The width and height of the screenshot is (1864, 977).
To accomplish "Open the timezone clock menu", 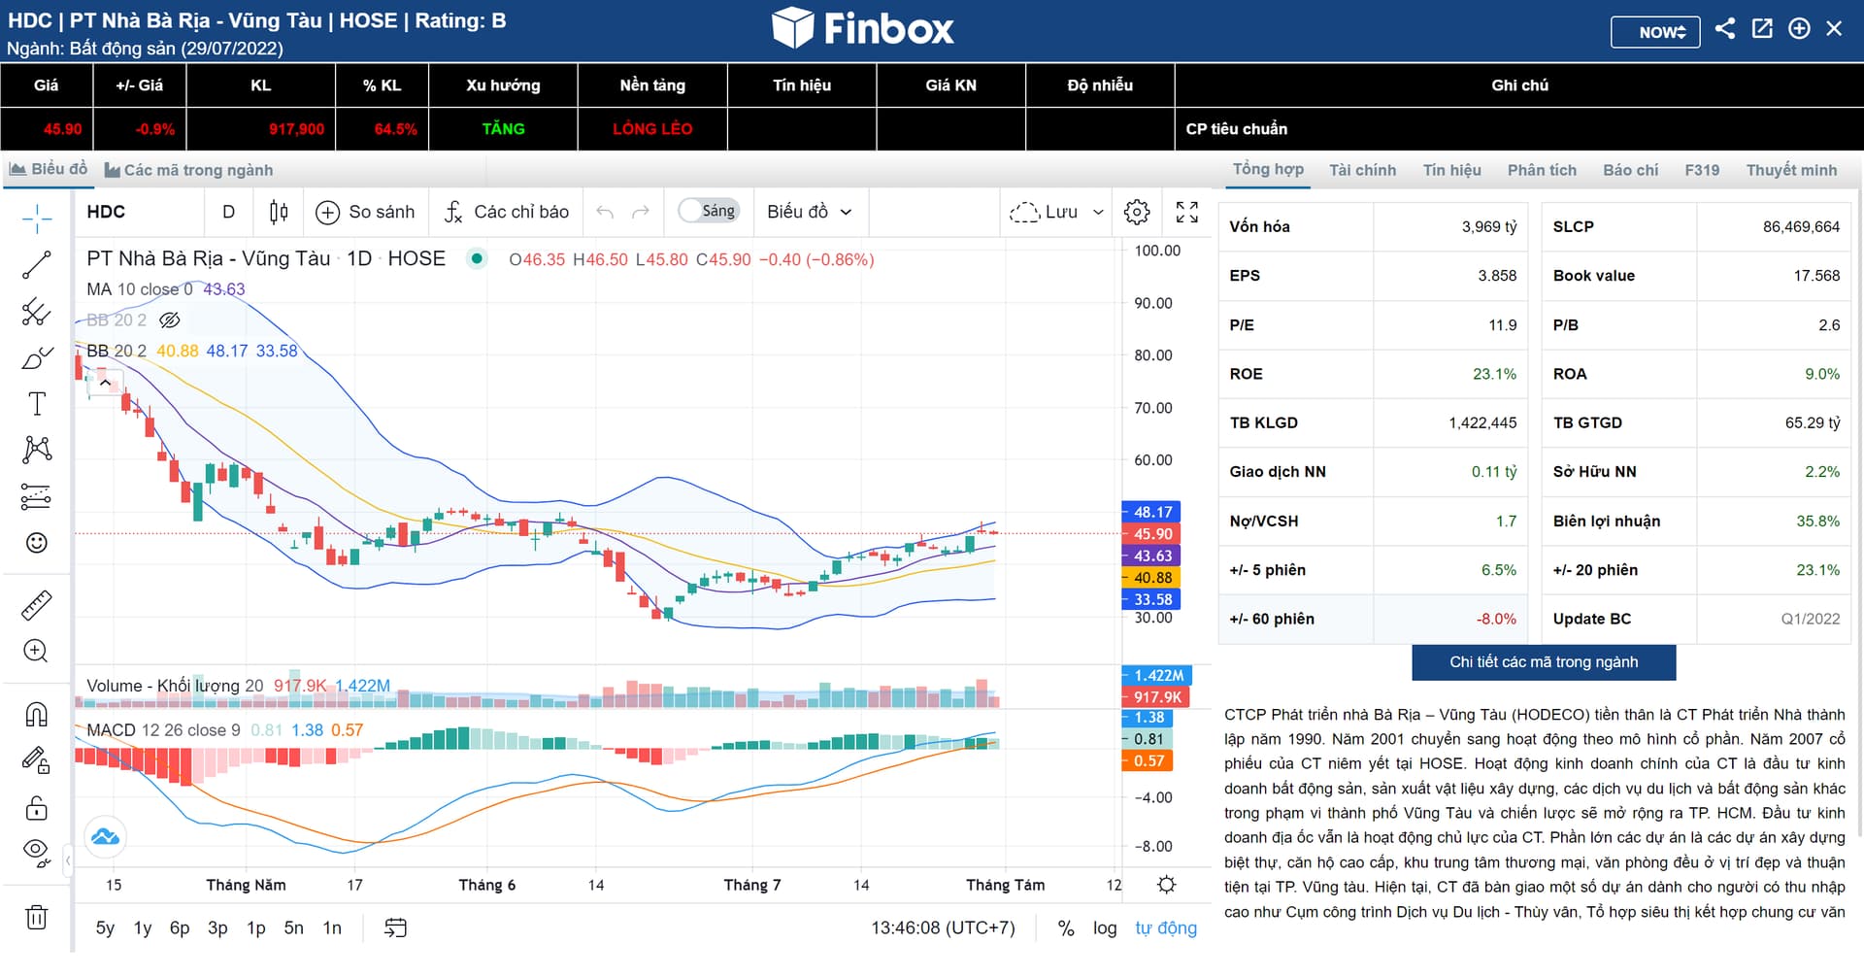I will (943, 928).
